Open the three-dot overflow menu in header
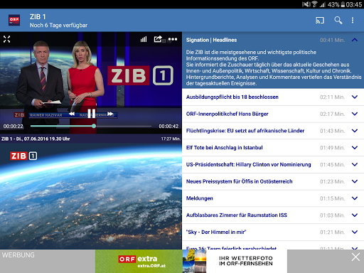The height and width of the screenshot is (273, 364). point(353,21)
